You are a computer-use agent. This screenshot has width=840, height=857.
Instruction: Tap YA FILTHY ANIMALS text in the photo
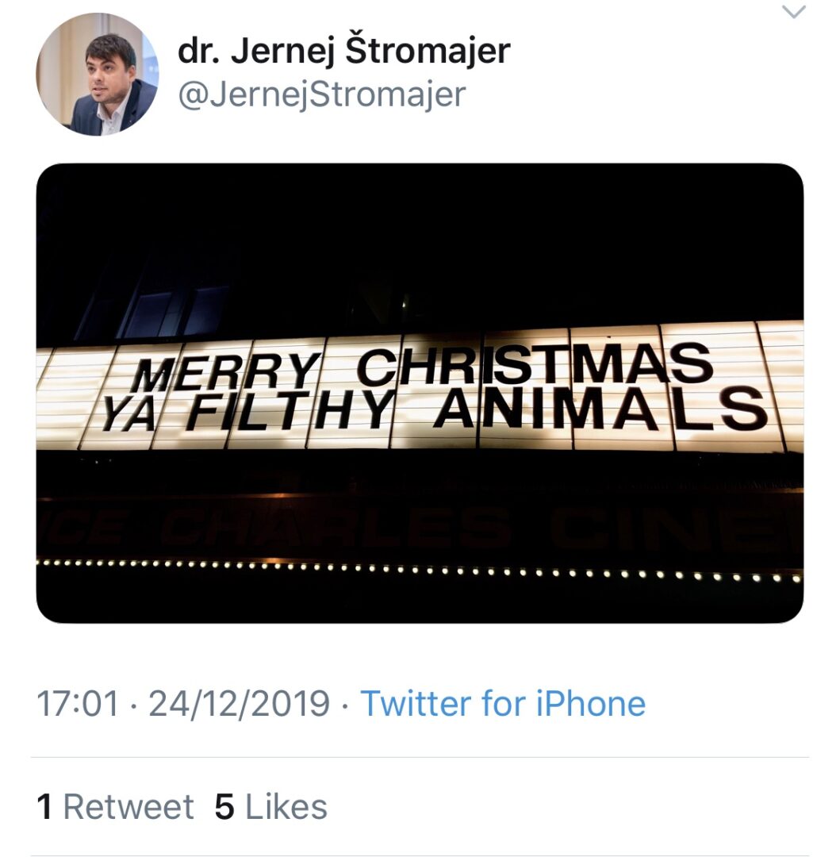click(x=435, y=410)
